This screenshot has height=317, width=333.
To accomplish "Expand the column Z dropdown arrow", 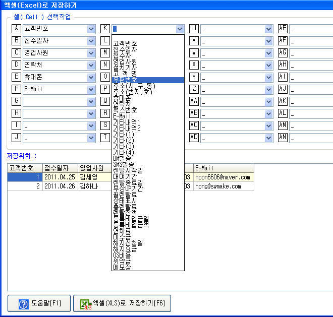I will pyautogui.click(x=268, y=89).
